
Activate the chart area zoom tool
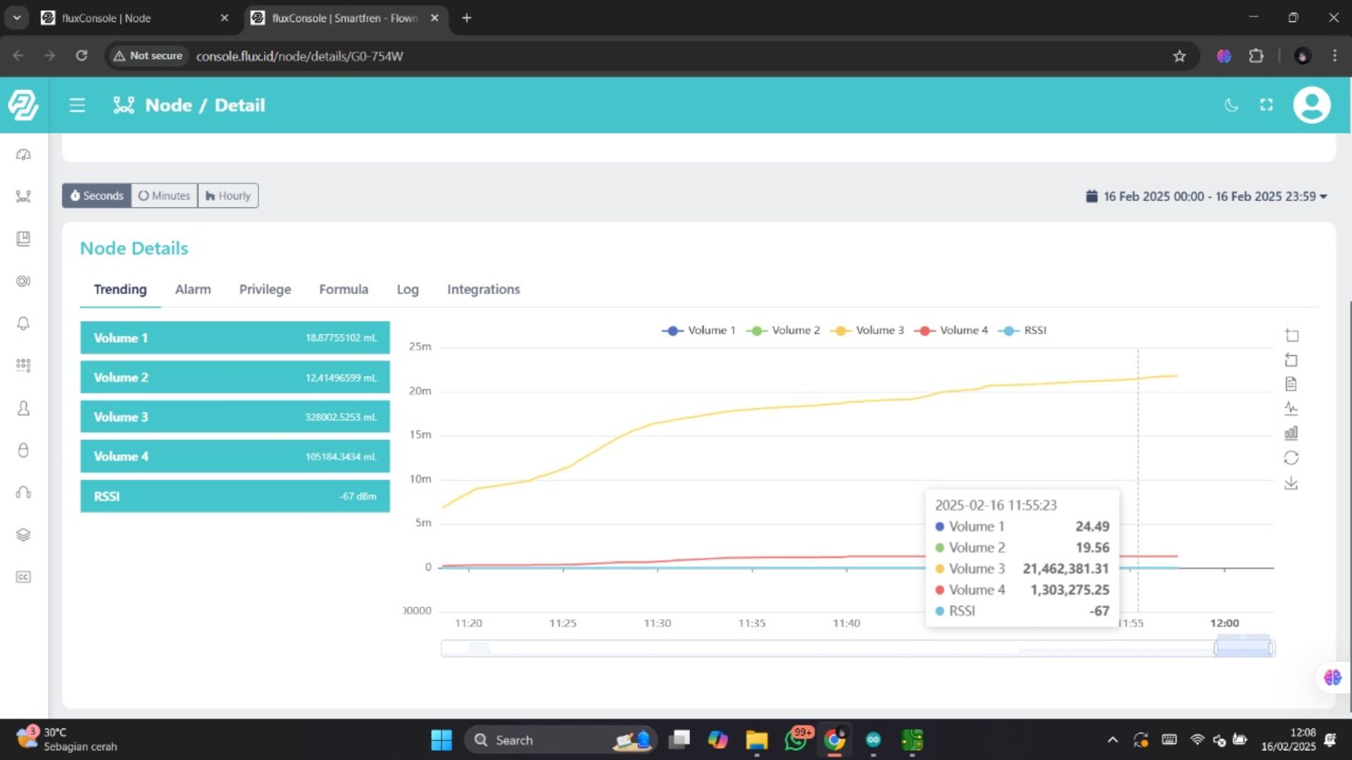pos(1291,335)
